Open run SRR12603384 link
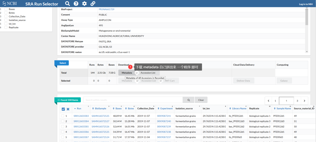Screen dimensions: 316x142 tap(81, 121)
